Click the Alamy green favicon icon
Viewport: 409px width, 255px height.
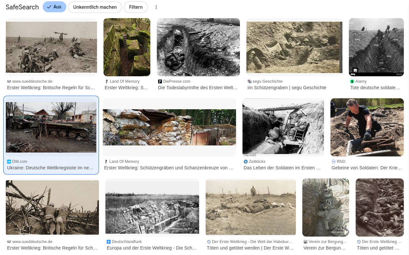point(352,81)
